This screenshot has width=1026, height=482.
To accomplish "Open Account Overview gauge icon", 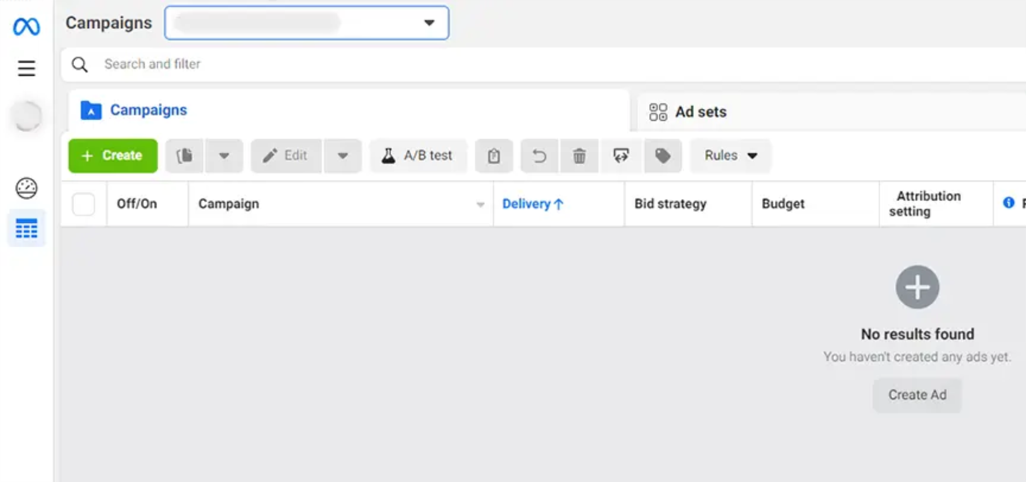I will pos(27,188).
